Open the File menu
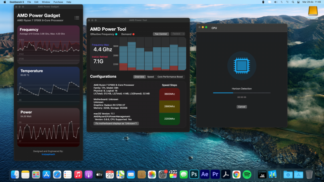The width and height of the screenshot is (324, 182). (x=29, y=2)
